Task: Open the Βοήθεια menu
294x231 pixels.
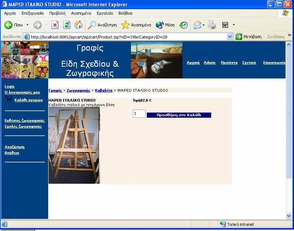Action: (125, 13)
